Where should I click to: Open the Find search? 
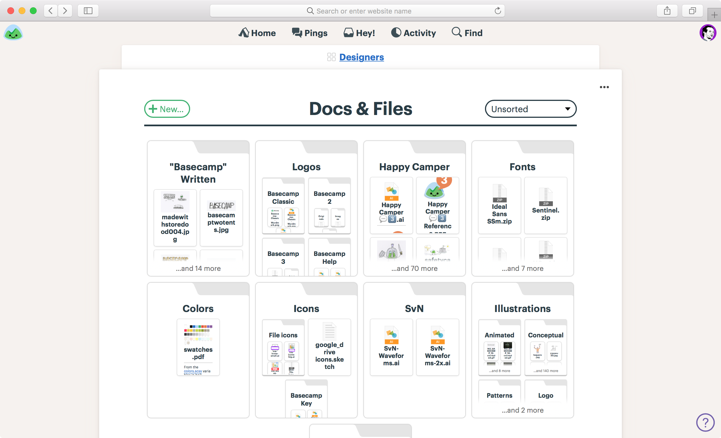(x=467, y=33)
